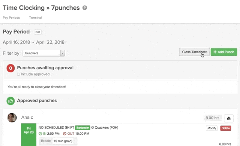Print Ana c's timesheet via printer icon
The image size is (240, 146).
(229, 118)
